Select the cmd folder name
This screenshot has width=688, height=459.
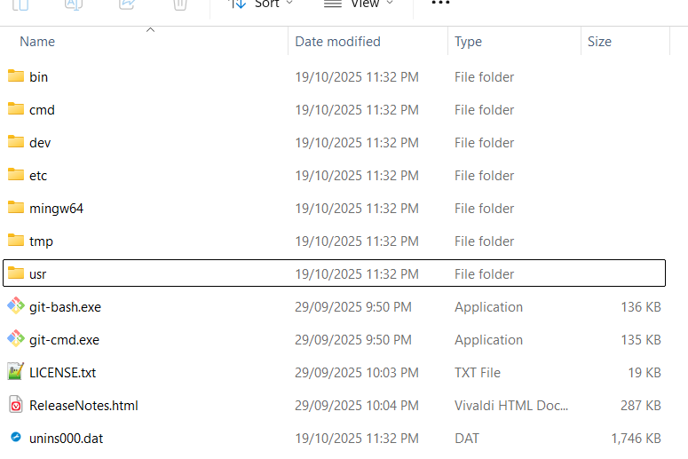(x=42, y=110)
